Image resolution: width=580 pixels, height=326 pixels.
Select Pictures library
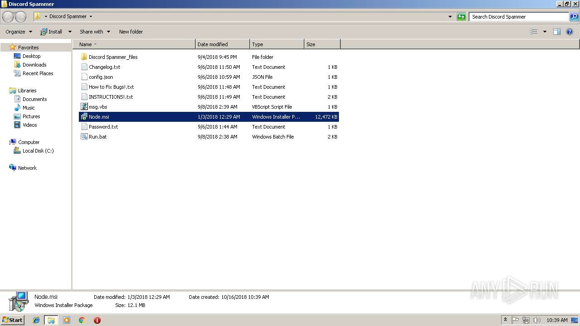(31, 116)
